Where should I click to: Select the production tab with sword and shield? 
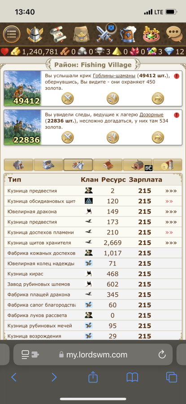tap(78, 165)
